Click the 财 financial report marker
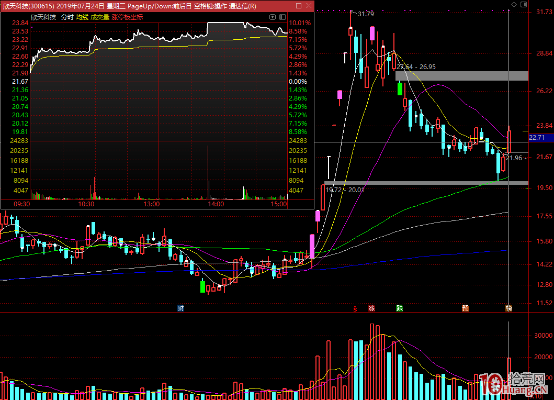 [x=180, y=308]
